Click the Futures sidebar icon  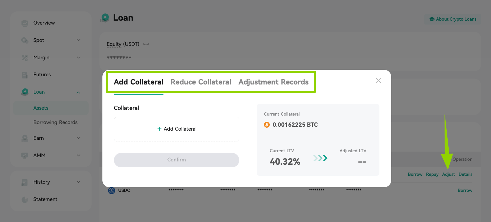coord(25,75)
